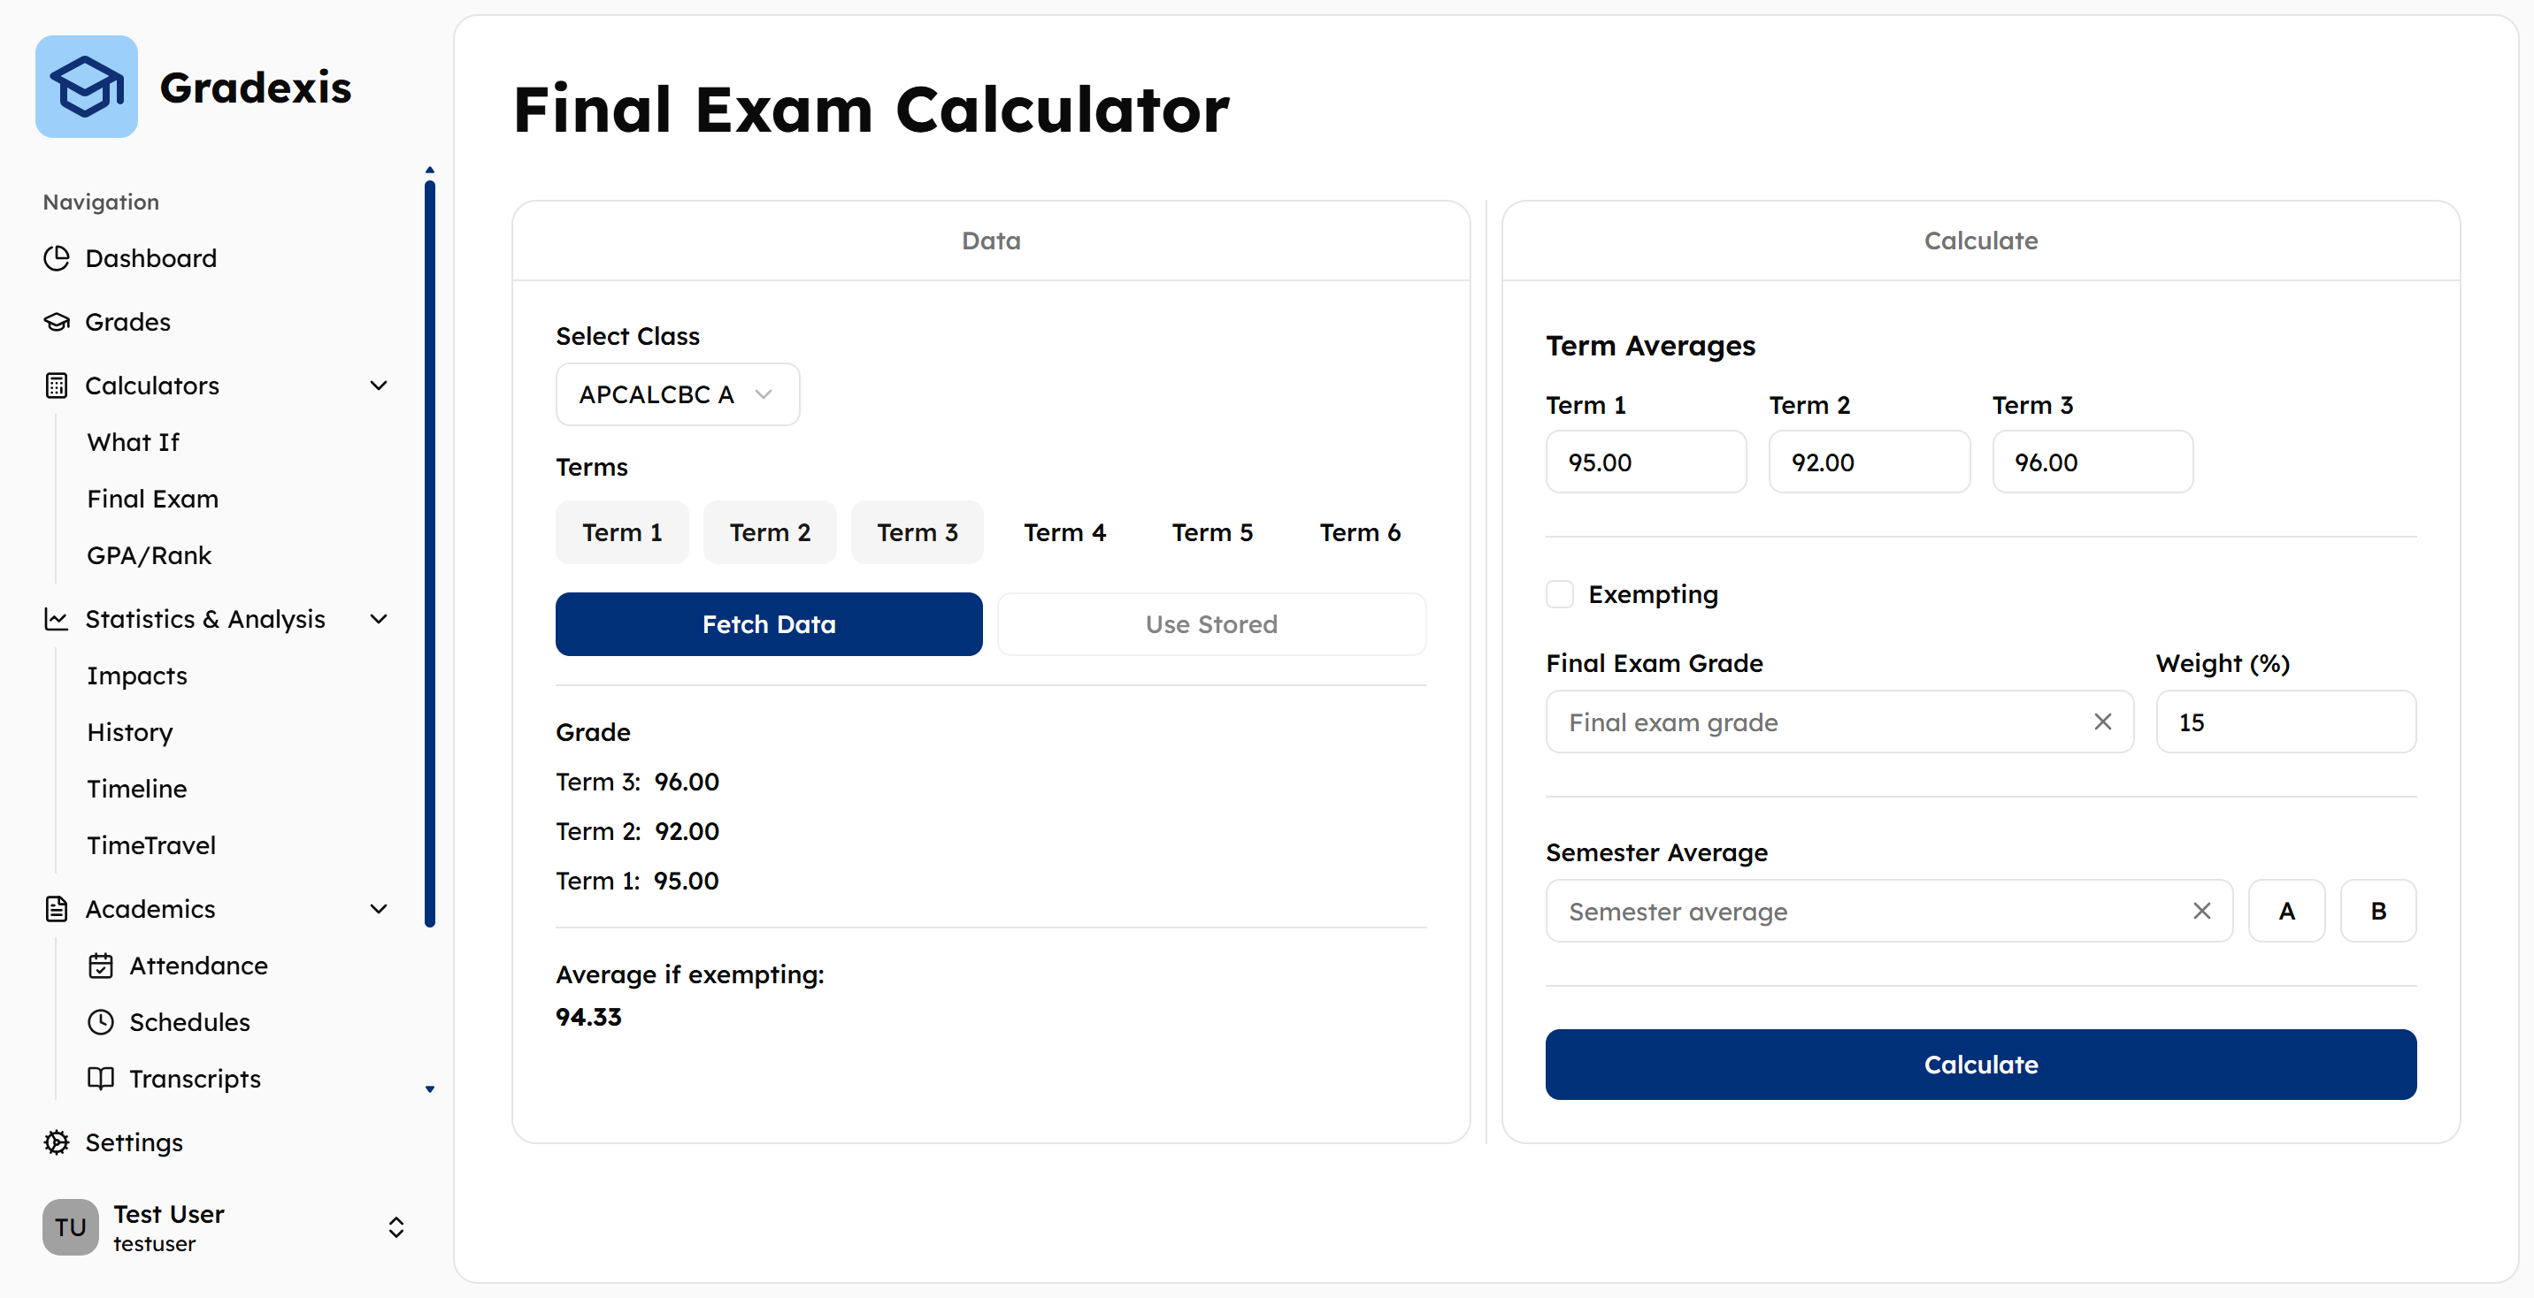The image size is (2534, 1298).
Task: Open Attendance via calendar check icon
Action: pos(100,966)
